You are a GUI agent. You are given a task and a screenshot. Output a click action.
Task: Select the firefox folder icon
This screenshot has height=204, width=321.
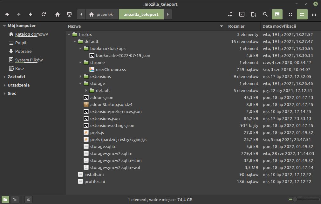tap(75, 34)
